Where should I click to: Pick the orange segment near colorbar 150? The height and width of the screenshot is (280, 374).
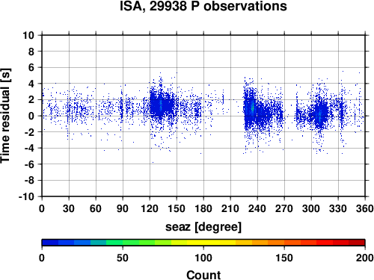284,243
